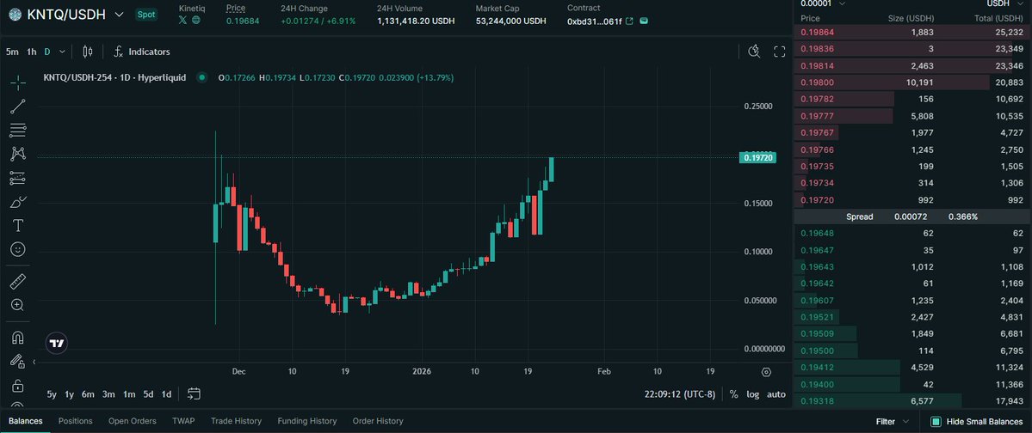Open the Funding History tab
Image resolution: width=1032 pixels, height=433 pixels.
306,420
